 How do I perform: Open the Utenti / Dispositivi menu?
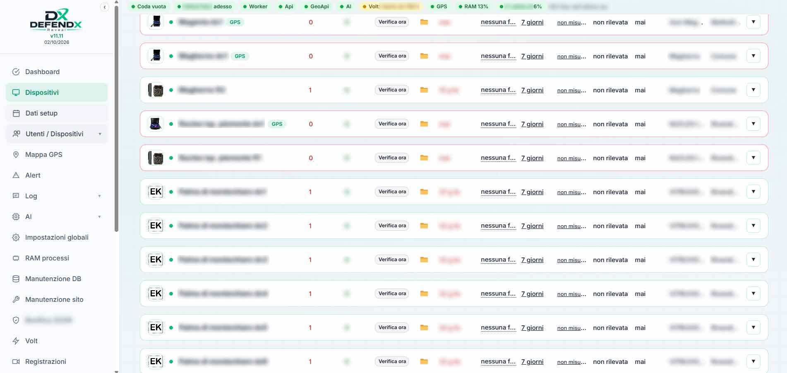[x=57, y=134]
